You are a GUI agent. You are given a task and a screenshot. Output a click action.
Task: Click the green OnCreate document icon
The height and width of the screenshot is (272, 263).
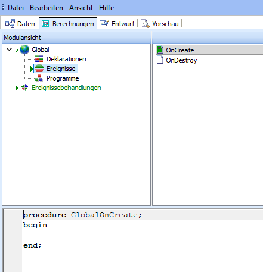pyautogui.click(x=160, y=50)
